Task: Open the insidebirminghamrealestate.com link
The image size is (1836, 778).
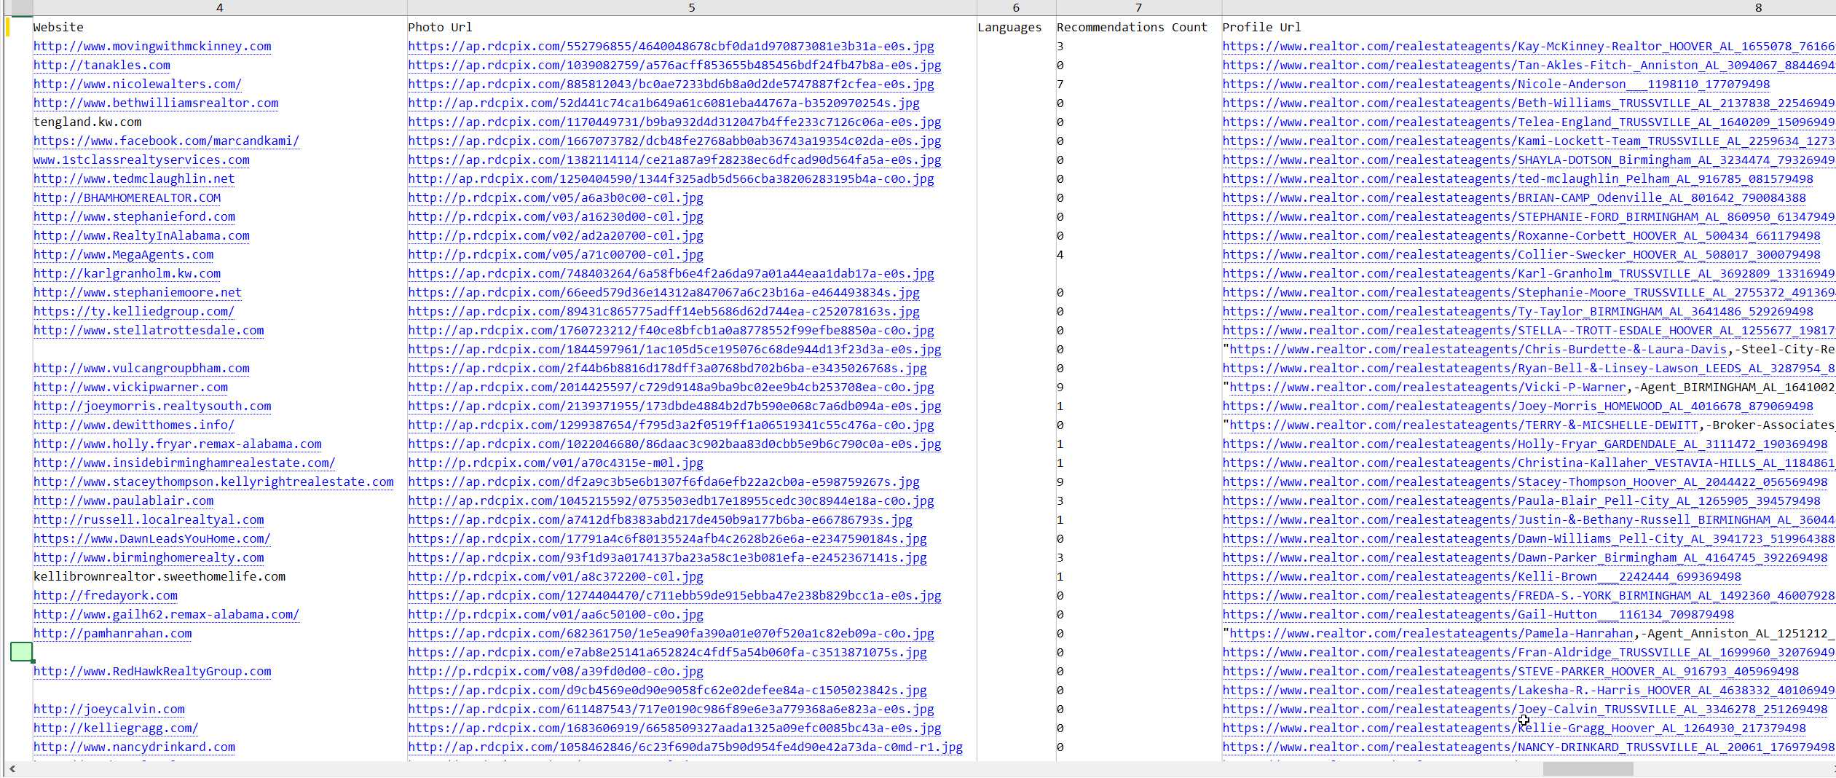Action: click(x=184, y=463)
